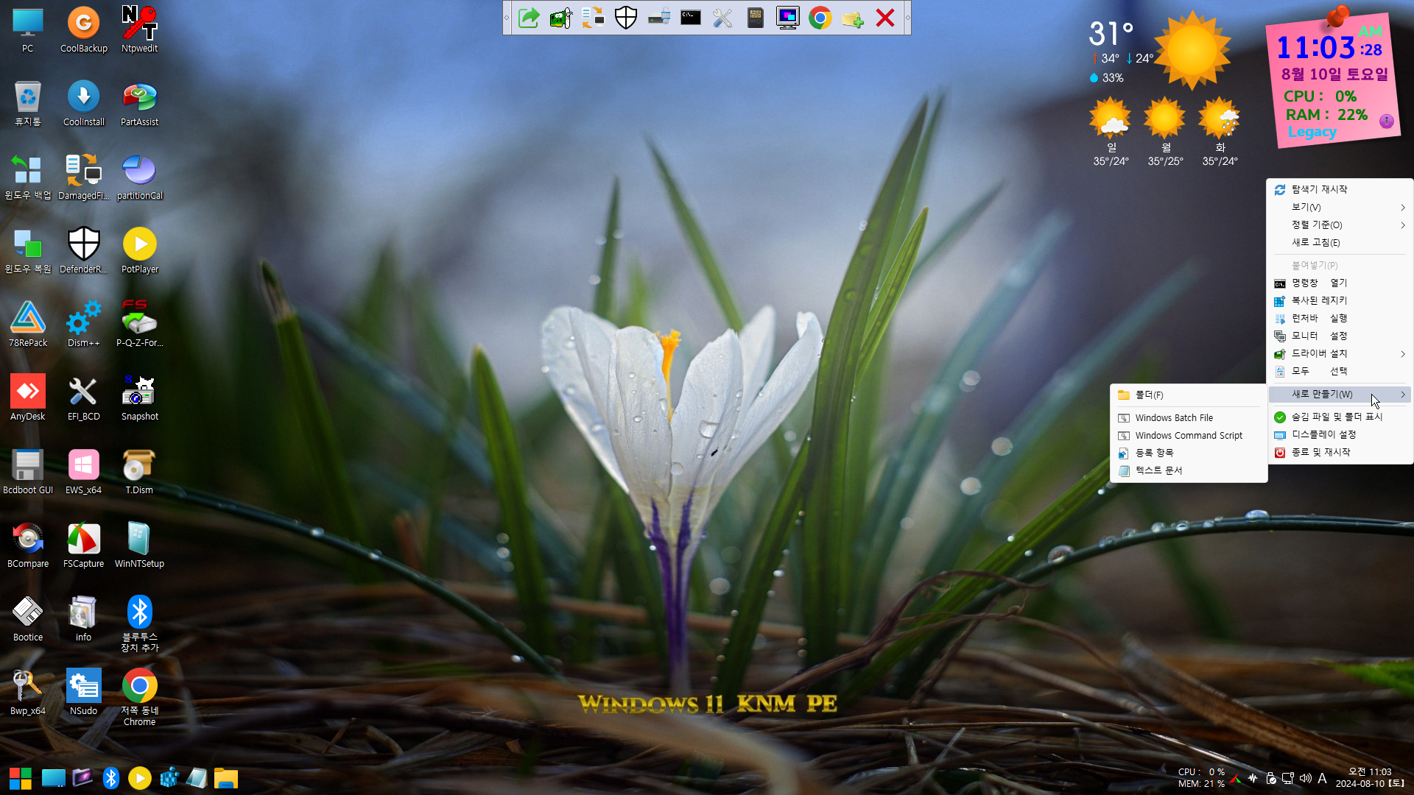Screen dimensions: 1414x795
Task: Click the volume speaker in system tray
Action: point(1305,778)
